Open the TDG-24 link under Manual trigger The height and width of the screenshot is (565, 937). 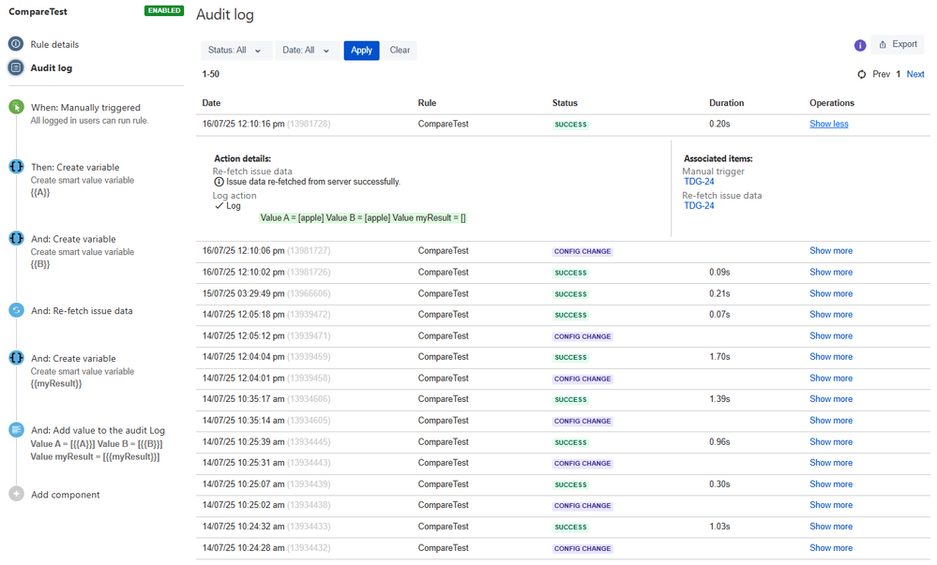pyautogui.click(x=699, y=182)
